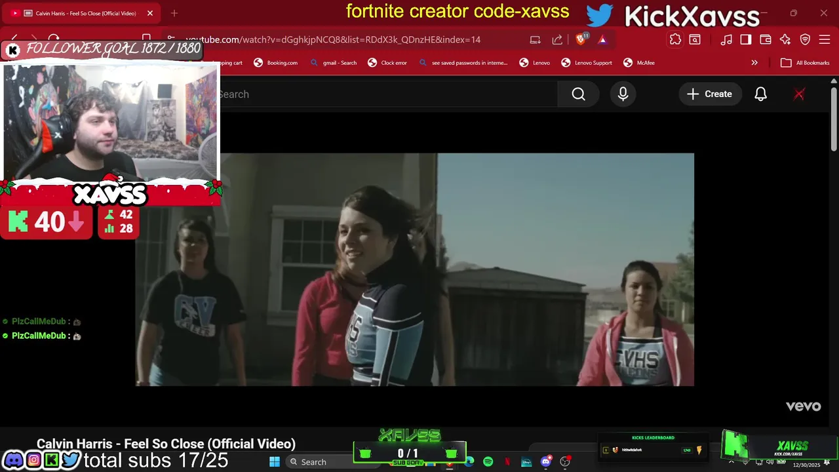Open the All Bookmarks folder
839x472 pixels.
click(x=805, y=63)
